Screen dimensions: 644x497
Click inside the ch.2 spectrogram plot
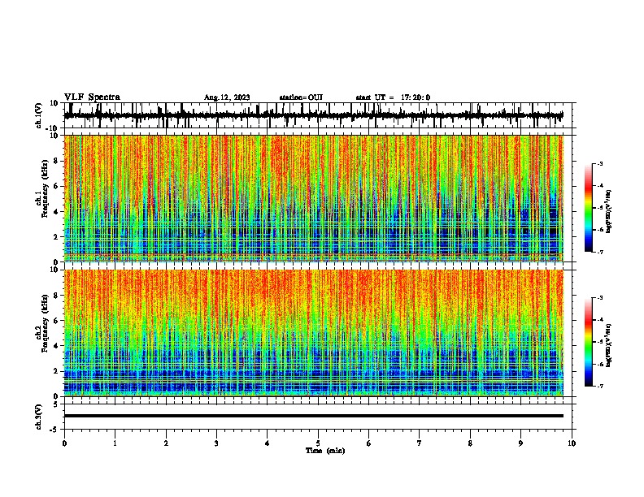[x=314, y=333]
